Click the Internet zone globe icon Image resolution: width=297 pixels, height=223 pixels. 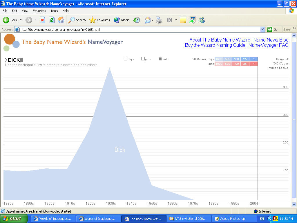pos(256,211)
